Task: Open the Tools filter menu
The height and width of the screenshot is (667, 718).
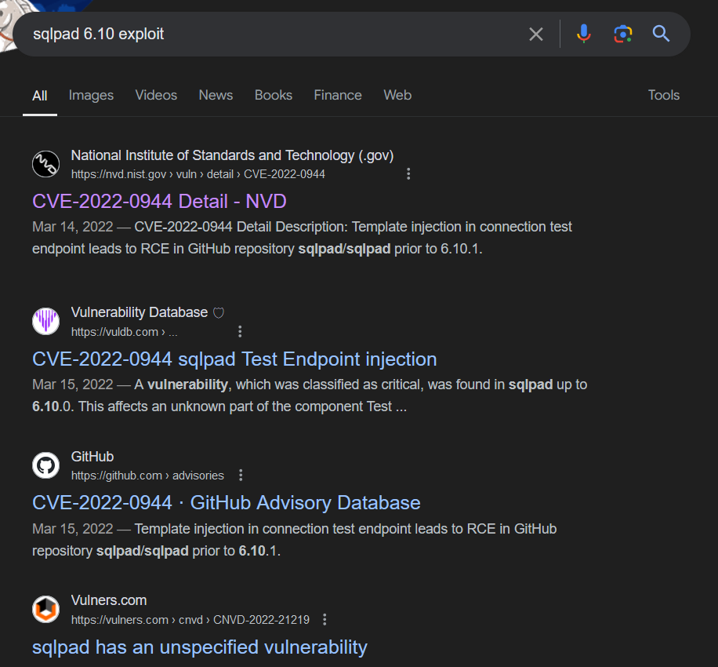Action: click(663, 96)
